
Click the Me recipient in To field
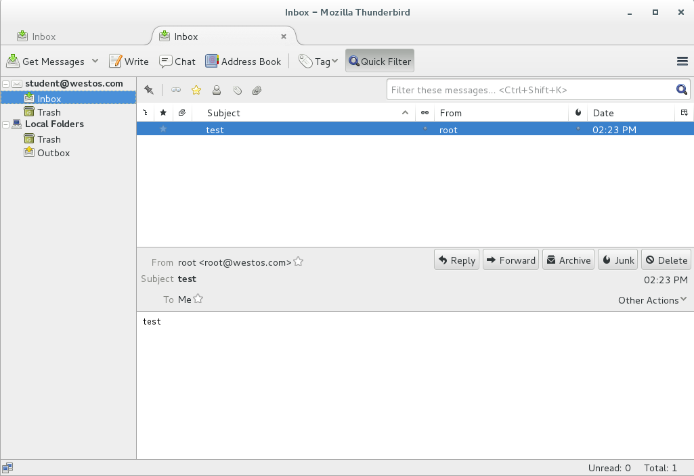pyautogui.click(x=185, y=300)
